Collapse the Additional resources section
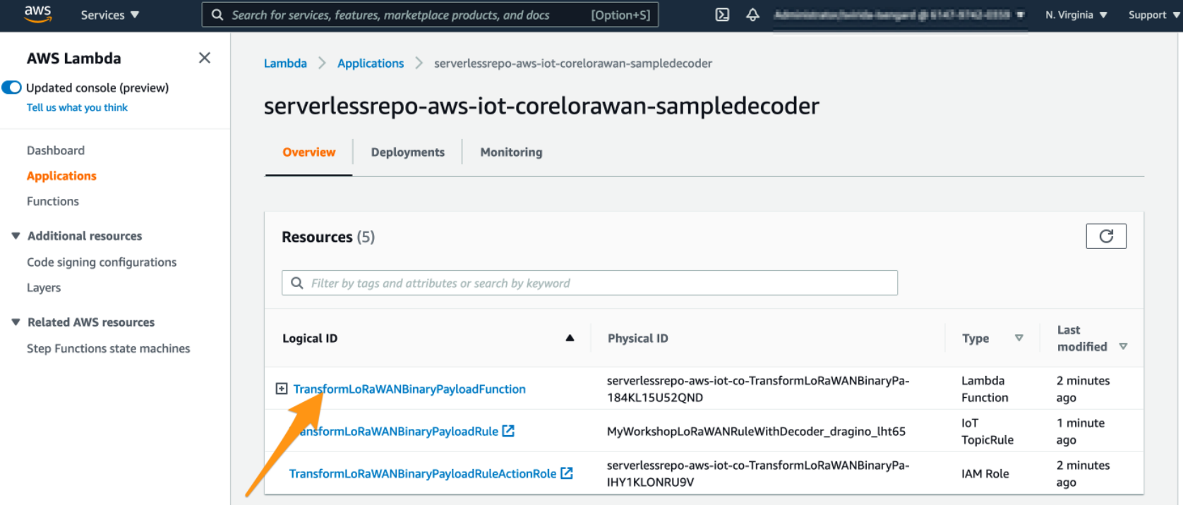This screenshot has width=1183, height=505. [16, 236]
